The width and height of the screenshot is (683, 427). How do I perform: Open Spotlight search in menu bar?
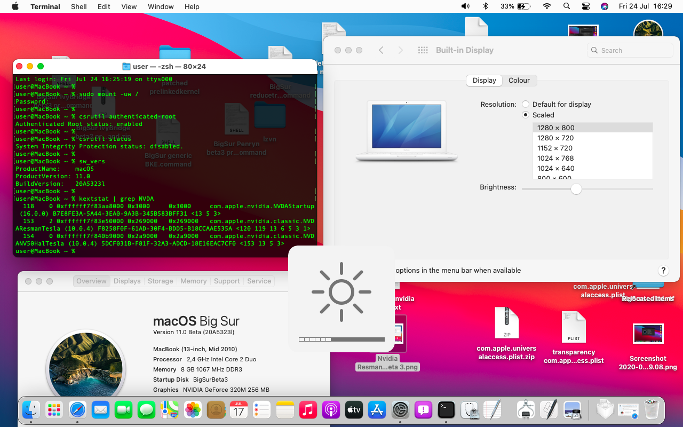coord(567,6)
